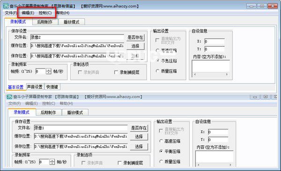Click the app icon in the 录像1 window title bar
This screenshot has height=171, width=281.
coord(9,97)
